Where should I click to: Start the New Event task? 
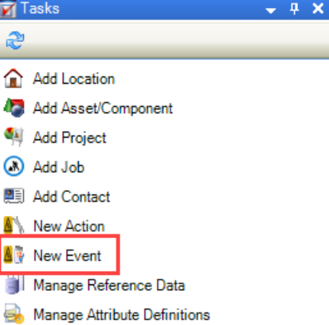click(x=67, y=256)
